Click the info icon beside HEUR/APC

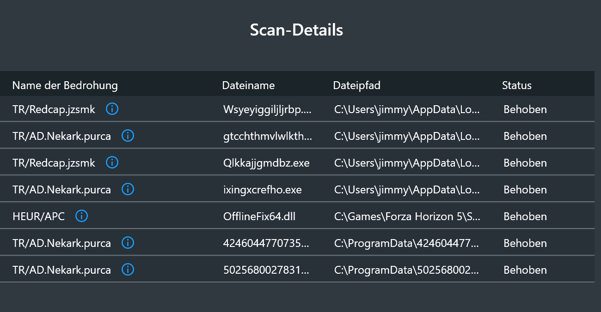click(x=81, y=216)
